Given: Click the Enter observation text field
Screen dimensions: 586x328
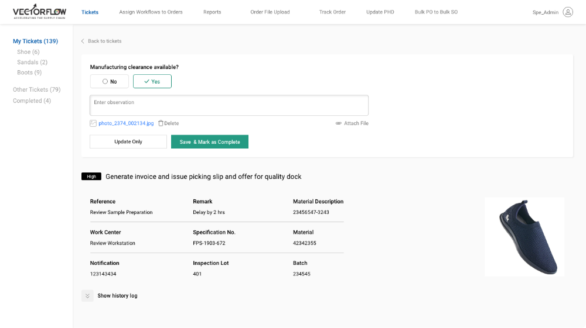Looking at the screenshot, I should [x=229, y=105].
